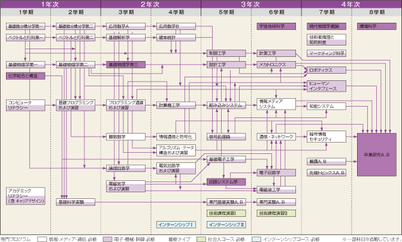Select the 先端トピックスA, B course box

(327, 173)
